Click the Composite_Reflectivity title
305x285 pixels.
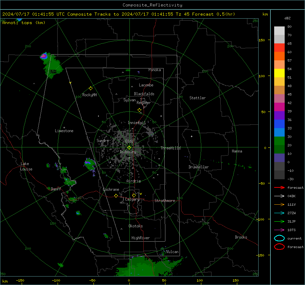point(152,5)
